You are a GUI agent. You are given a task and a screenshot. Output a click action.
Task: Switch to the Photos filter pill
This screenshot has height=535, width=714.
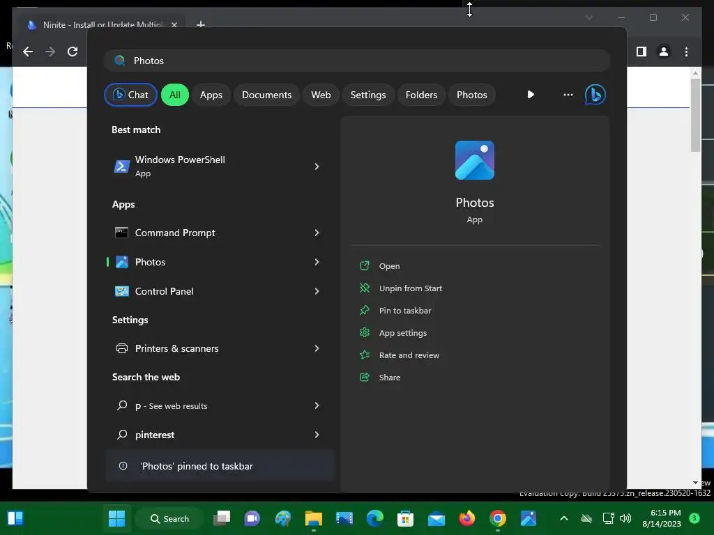pyautogui.click(x=472, y=95)
